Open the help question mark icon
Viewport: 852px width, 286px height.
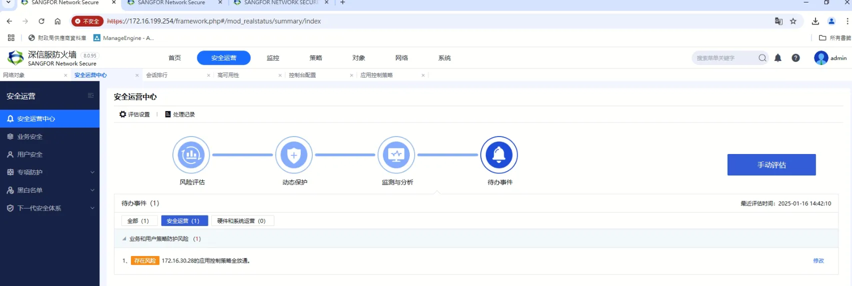point(796,58)
